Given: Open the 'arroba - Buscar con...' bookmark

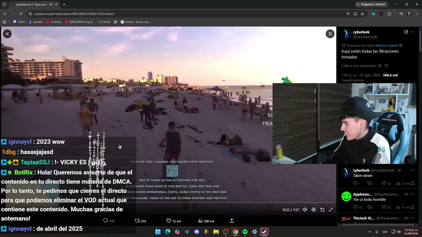Looking at the screenshot, I should tap(135, 22).
